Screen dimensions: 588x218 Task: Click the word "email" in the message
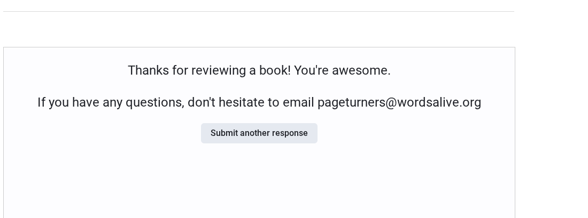point(298,102)
